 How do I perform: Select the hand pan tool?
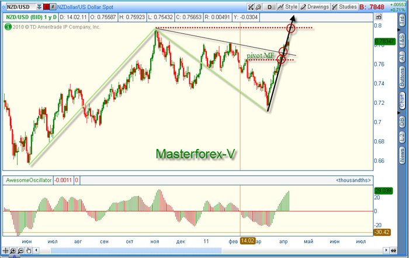coord(29,250)
